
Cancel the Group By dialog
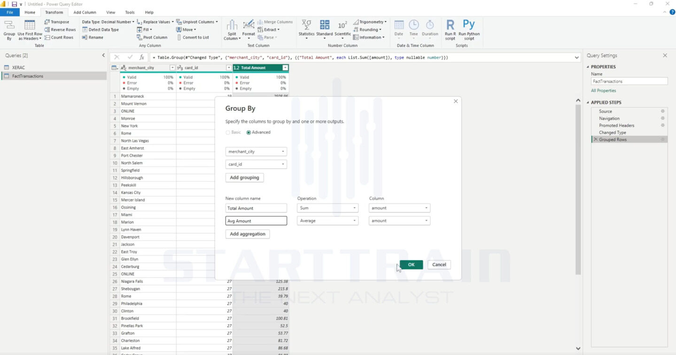click(x=439, y=265)
